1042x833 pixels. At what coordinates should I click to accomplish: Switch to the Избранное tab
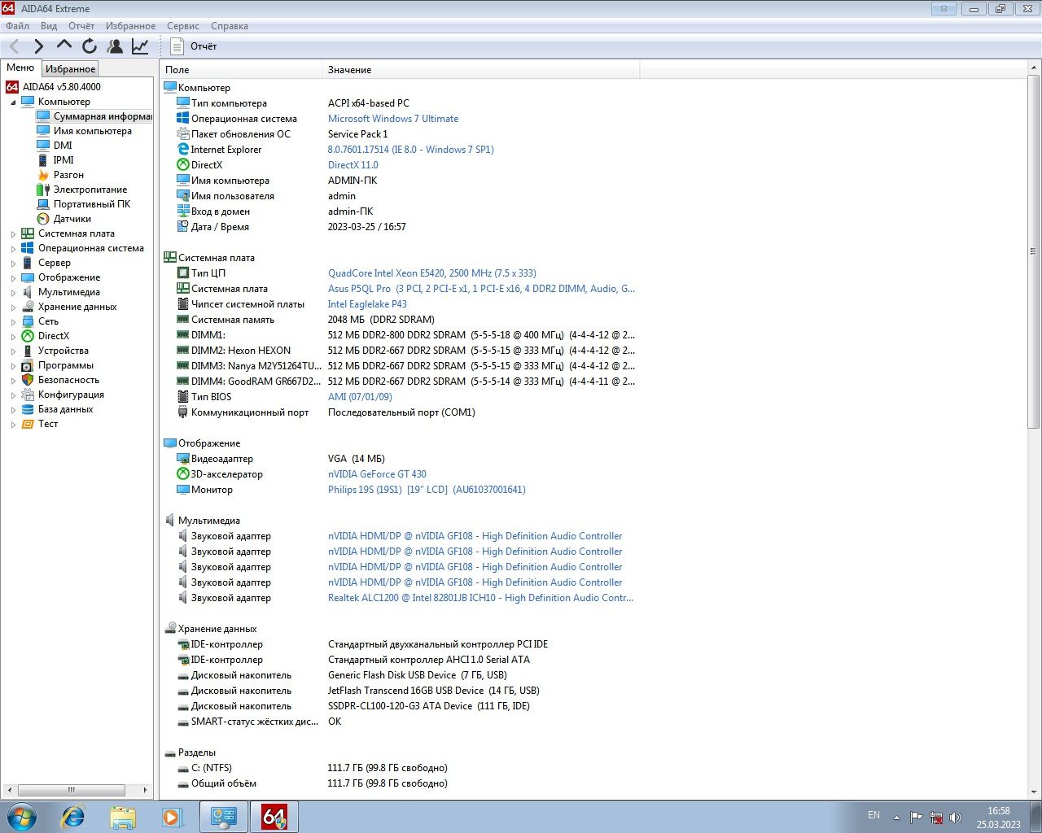[70, 69]
